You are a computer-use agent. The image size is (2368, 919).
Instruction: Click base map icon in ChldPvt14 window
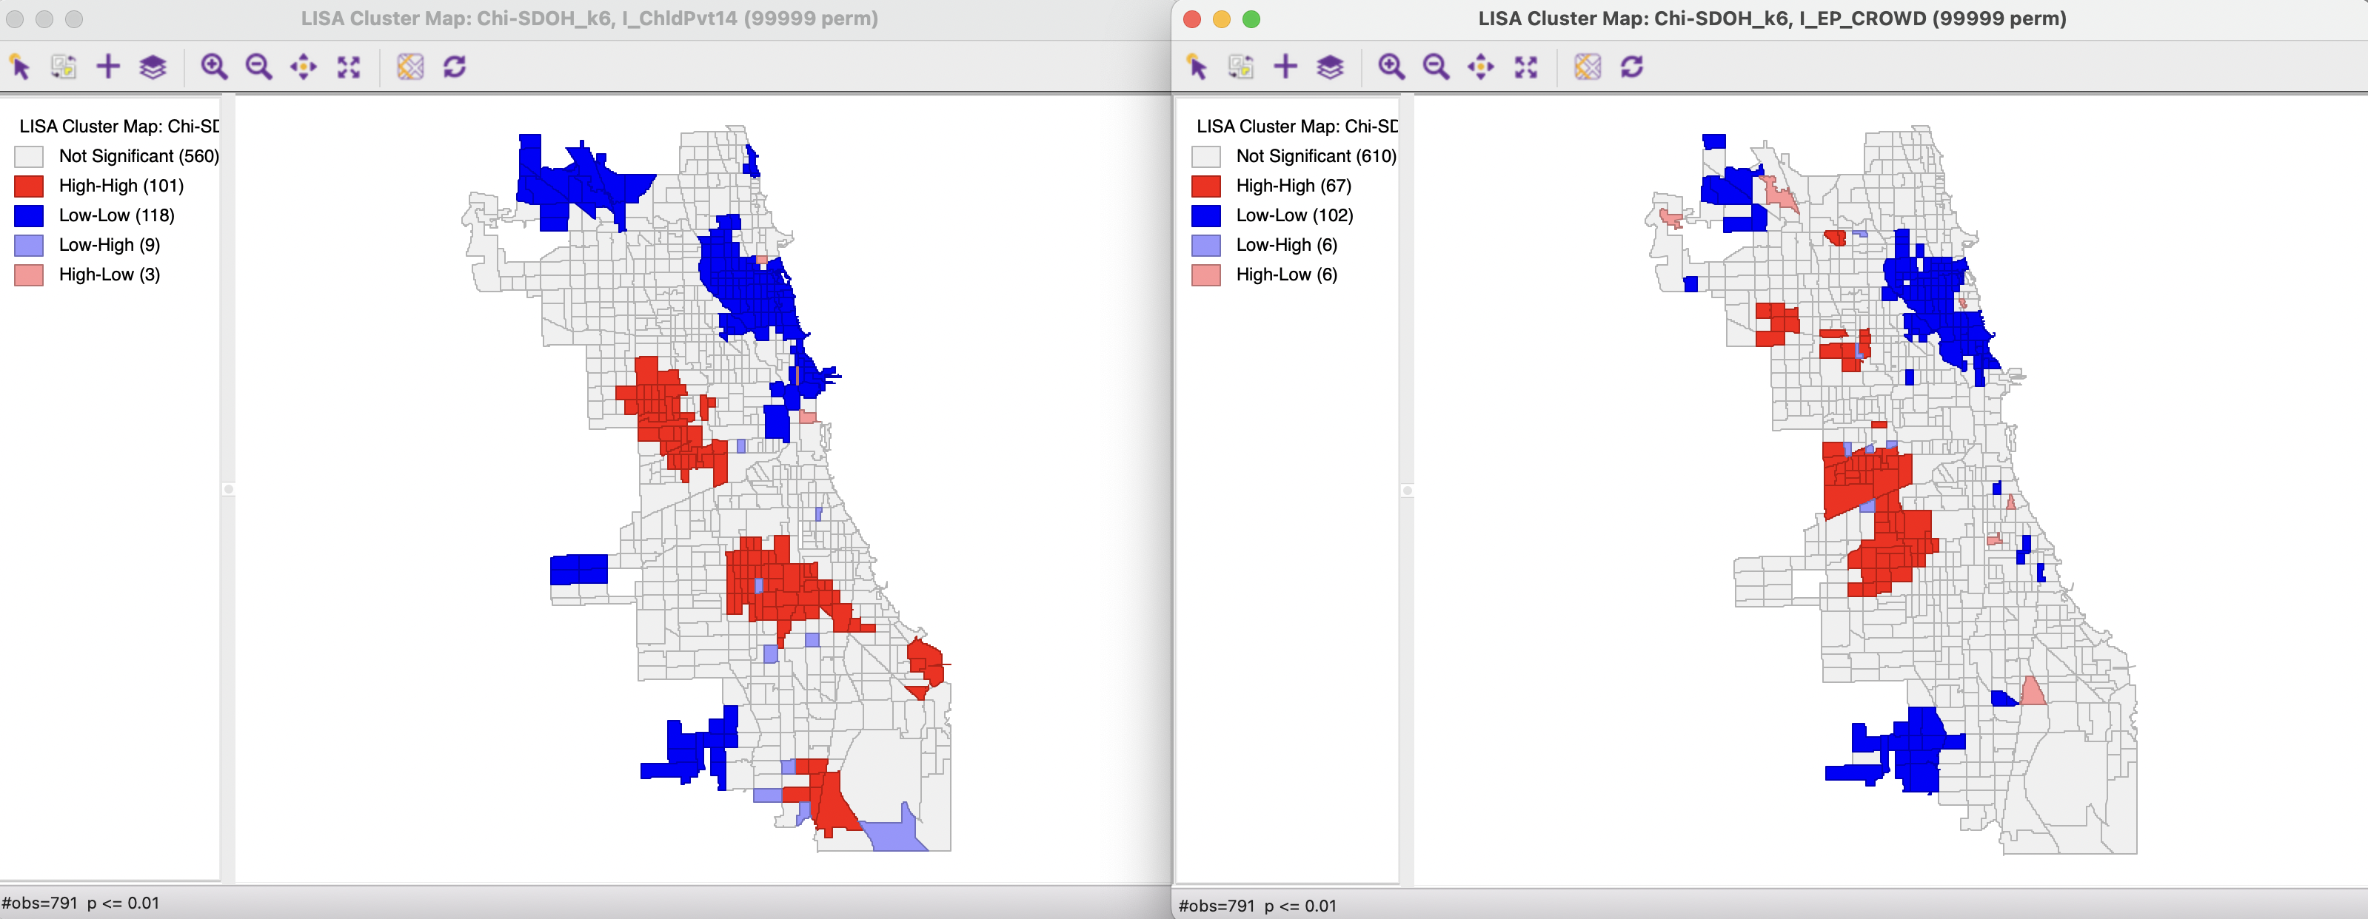[x=410, y=67]
